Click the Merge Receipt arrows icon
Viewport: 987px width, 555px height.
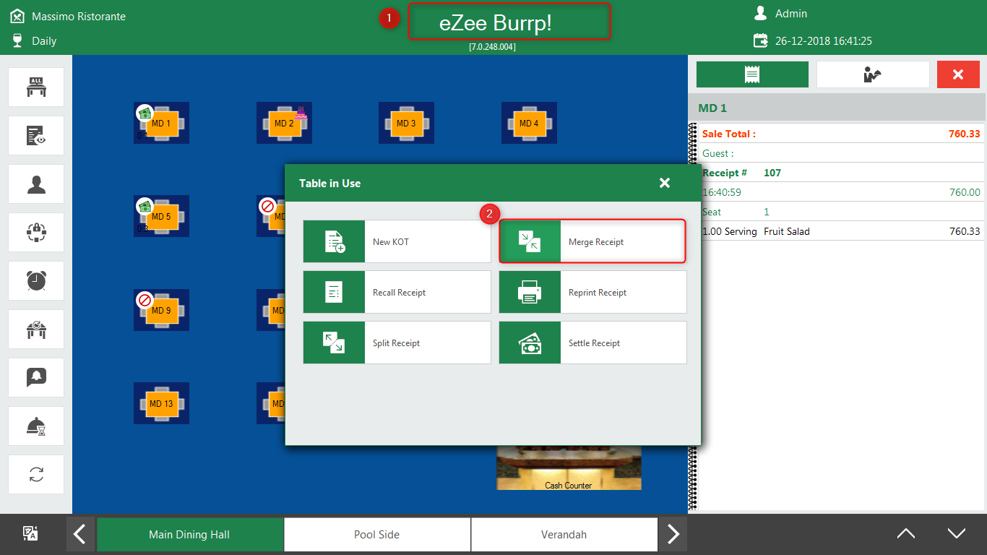(530, 241)
